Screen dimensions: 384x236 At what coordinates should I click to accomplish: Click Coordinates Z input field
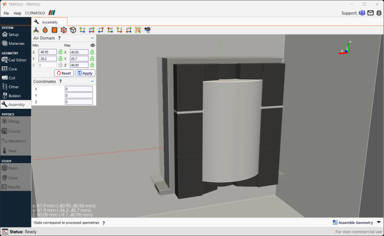(x=79, y=102)
